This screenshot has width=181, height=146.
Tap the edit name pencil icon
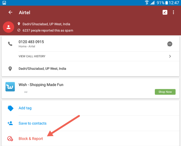(165, 12)
